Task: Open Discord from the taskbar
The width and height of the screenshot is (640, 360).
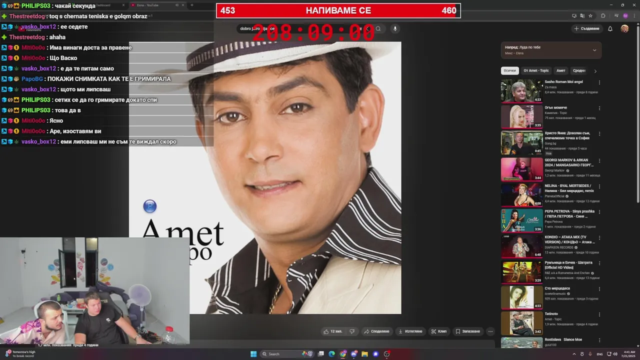Action: (x=354, y=354)
